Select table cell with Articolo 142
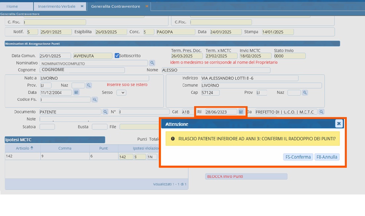The image size is (365, 216). [23, 156]
